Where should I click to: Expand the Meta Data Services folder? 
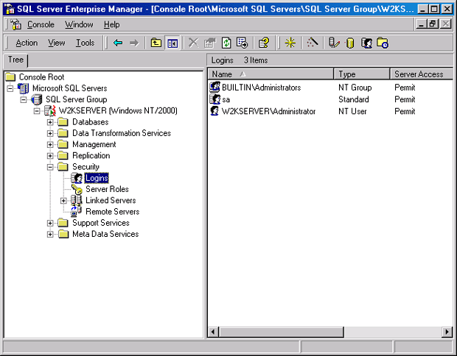coord(50,234)
